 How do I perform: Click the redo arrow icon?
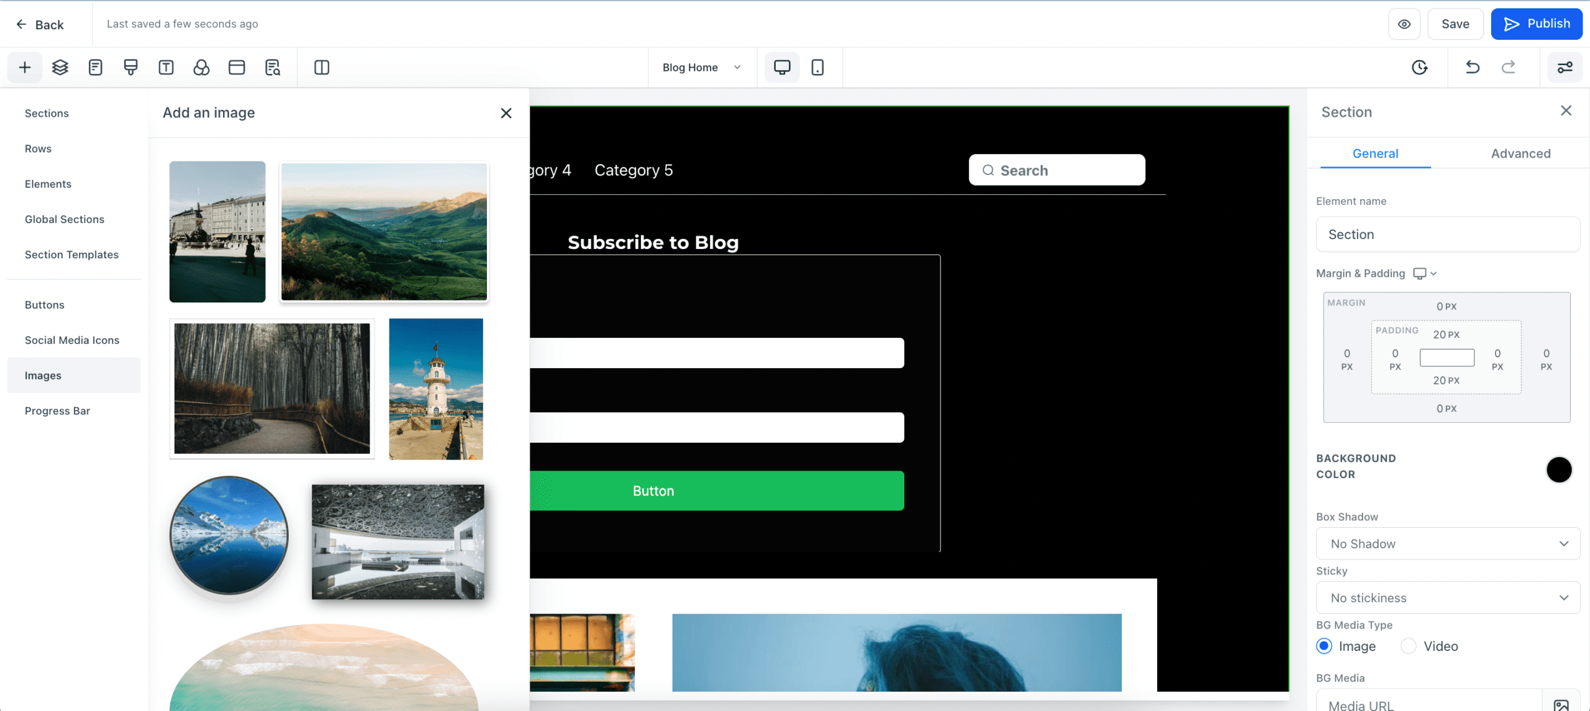(1508, 67)
